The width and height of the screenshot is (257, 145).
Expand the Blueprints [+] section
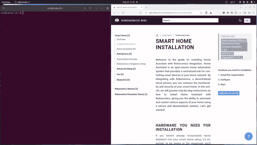point(123,80)
